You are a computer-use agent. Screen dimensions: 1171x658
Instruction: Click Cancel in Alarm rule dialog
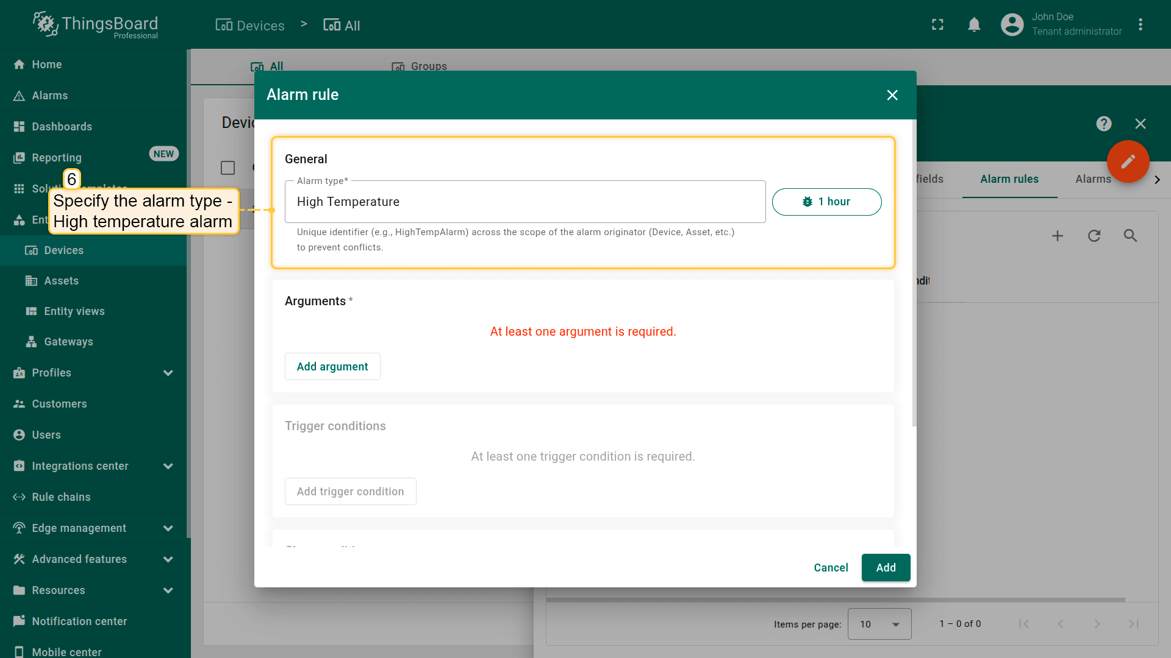click(x=831, y=568)
